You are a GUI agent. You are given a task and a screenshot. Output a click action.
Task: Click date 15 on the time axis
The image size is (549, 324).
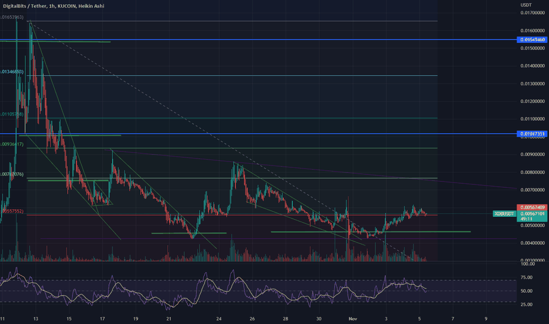[69, 319]
